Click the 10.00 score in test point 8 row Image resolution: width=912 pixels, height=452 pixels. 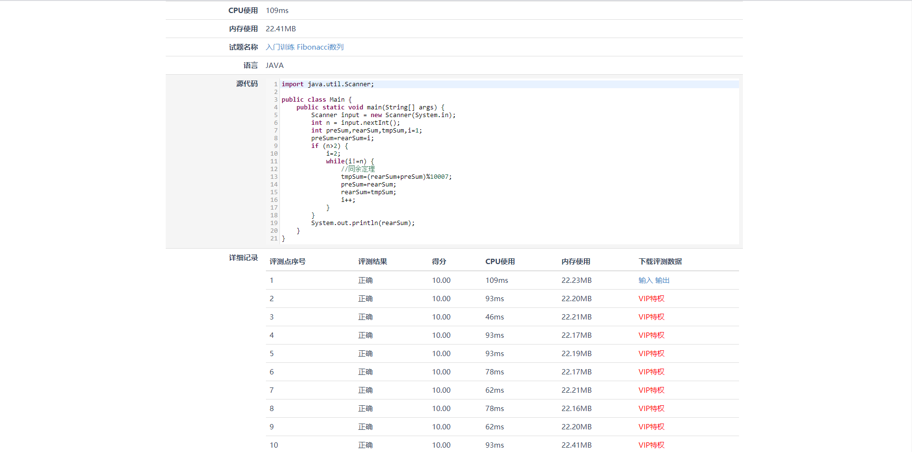[441, 409]
